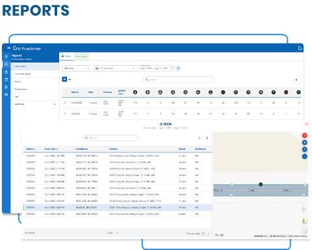Screen dimensions: 312x250
Task: Switch to the Main tab
Action: [x=66, y=56]
